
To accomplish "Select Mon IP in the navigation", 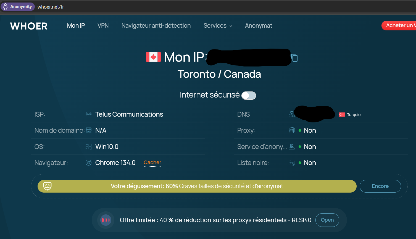I will pyautogui.click(x=76, y=25).
